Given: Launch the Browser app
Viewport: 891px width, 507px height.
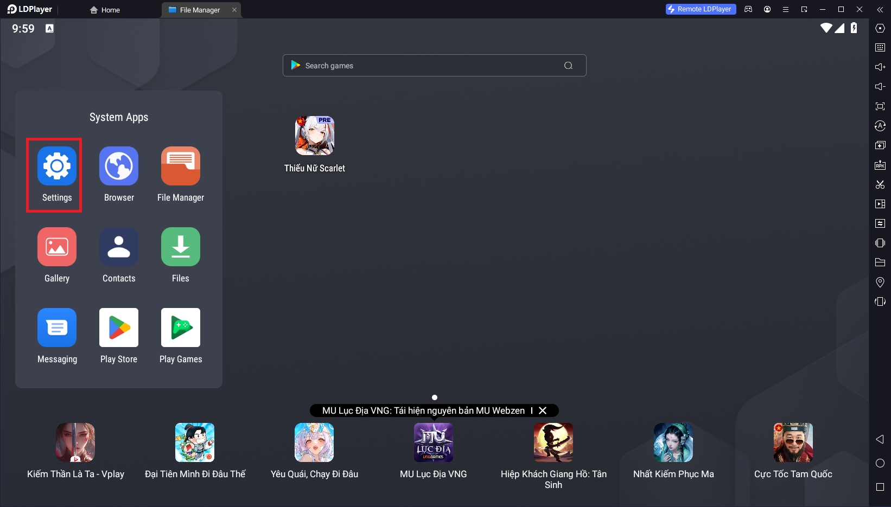Looking at the screenshot, I should (x=119, y=166).
